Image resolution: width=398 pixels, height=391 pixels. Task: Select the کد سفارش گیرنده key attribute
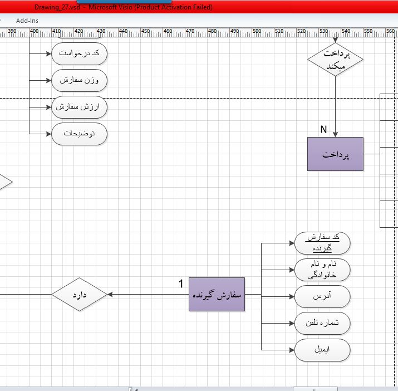[x=322, y=243]
